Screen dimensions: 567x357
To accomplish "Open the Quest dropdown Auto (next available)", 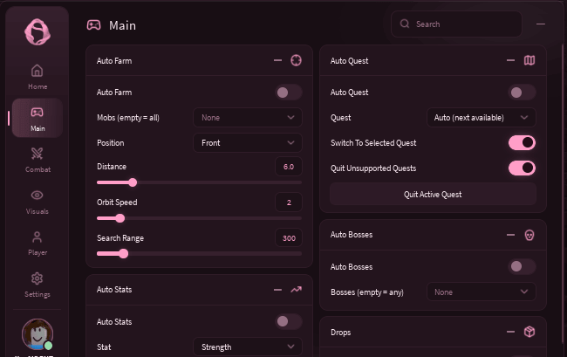I will click(x=482, y=118).
